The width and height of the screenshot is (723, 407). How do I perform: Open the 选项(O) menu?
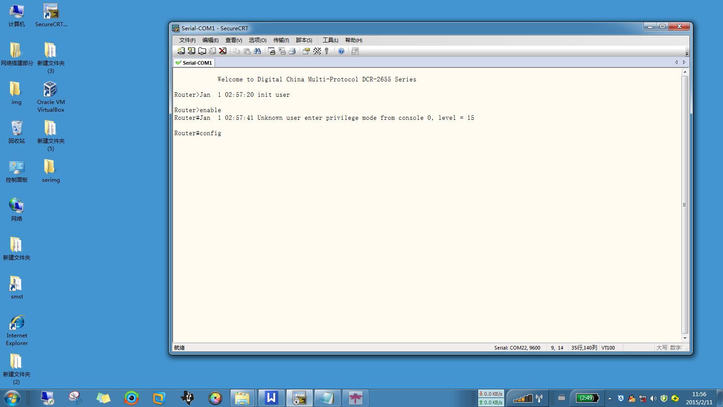tap(258, 40)
